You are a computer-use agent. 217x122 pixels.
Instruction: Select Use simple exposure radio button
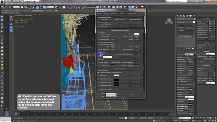coord(99,34)
